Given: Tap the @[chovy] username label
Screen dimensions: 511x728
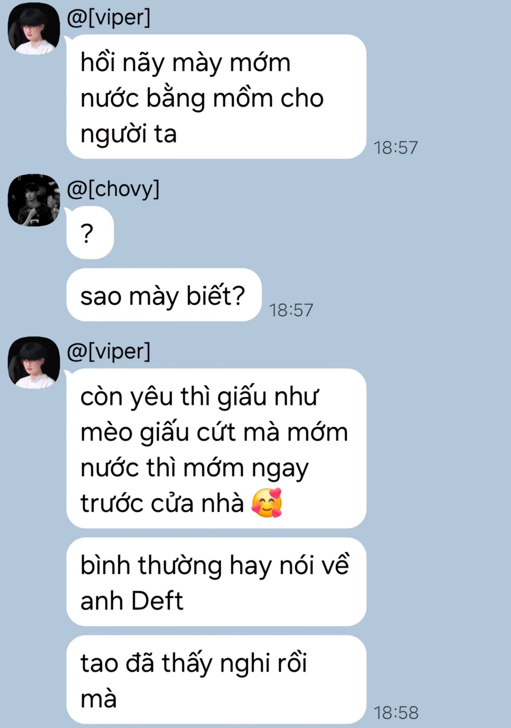Looking at the screenshot, I should click(x=113, y=189).
